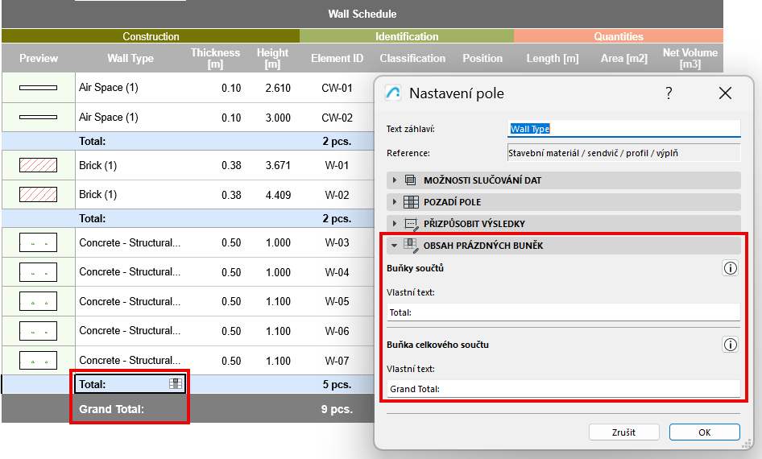
Task: Click the Zrušit button
Action: point(624,432)
